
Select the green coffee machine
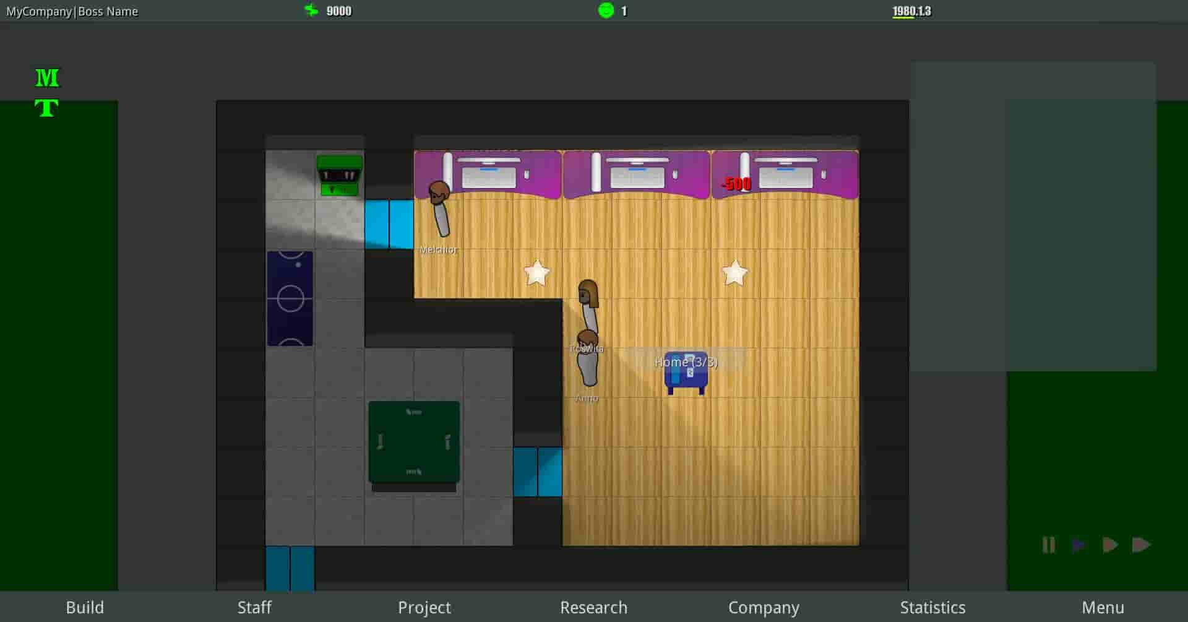[x=339, y=175]
